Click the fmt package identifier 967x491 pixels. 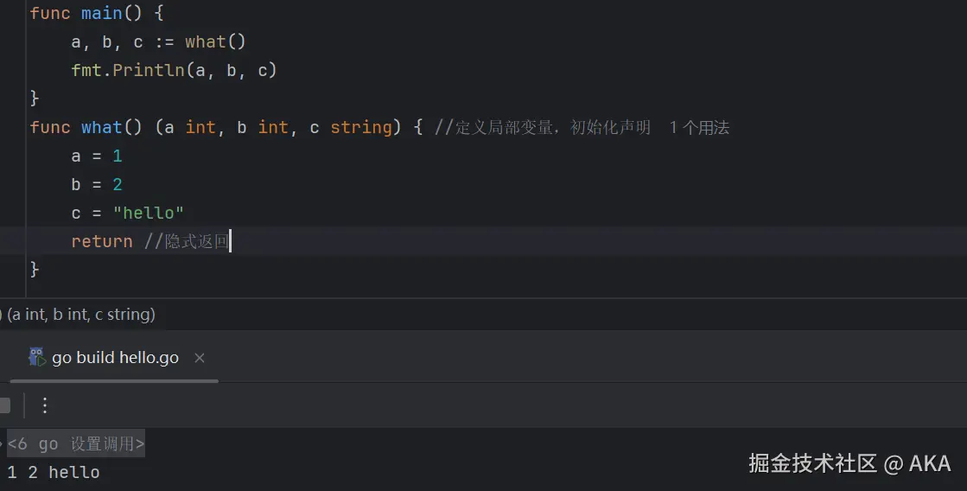tap(86, 71)
